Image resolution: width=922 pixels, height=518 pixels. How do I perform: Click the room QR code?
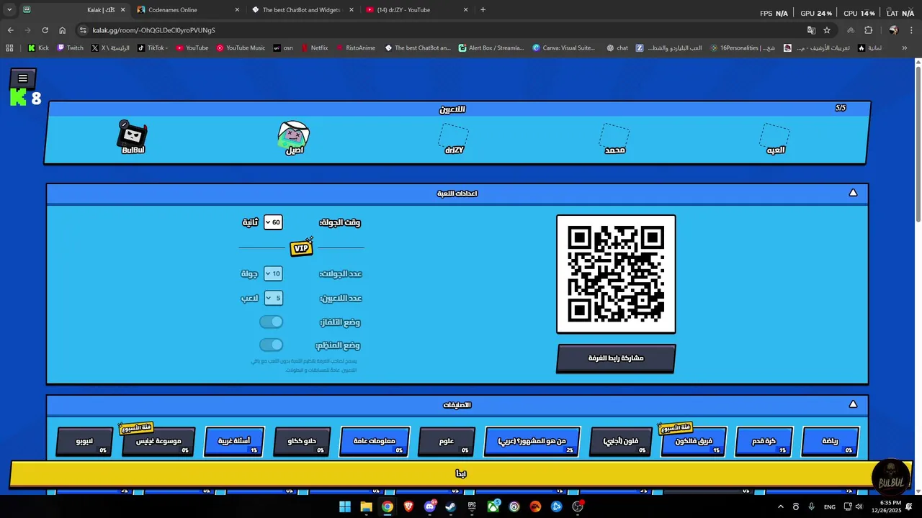click(x=616, y=274)
